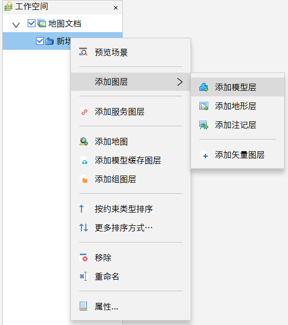Click the 添加组图层 folder icon

click(x=83, y=179)
